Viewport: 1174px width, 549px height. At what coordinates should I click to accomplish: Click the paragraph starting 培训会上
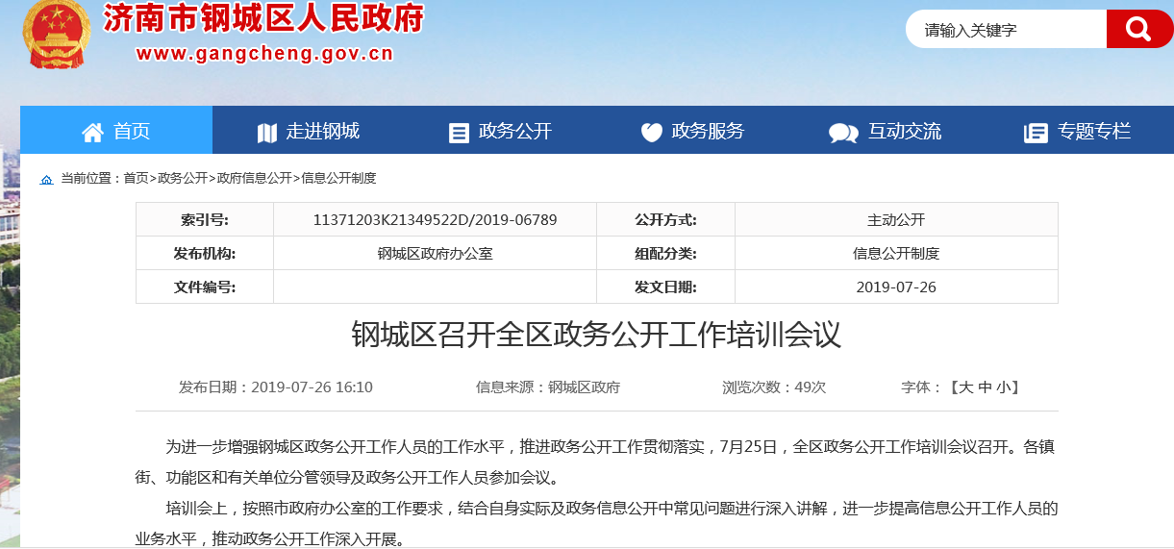point(596,523)
